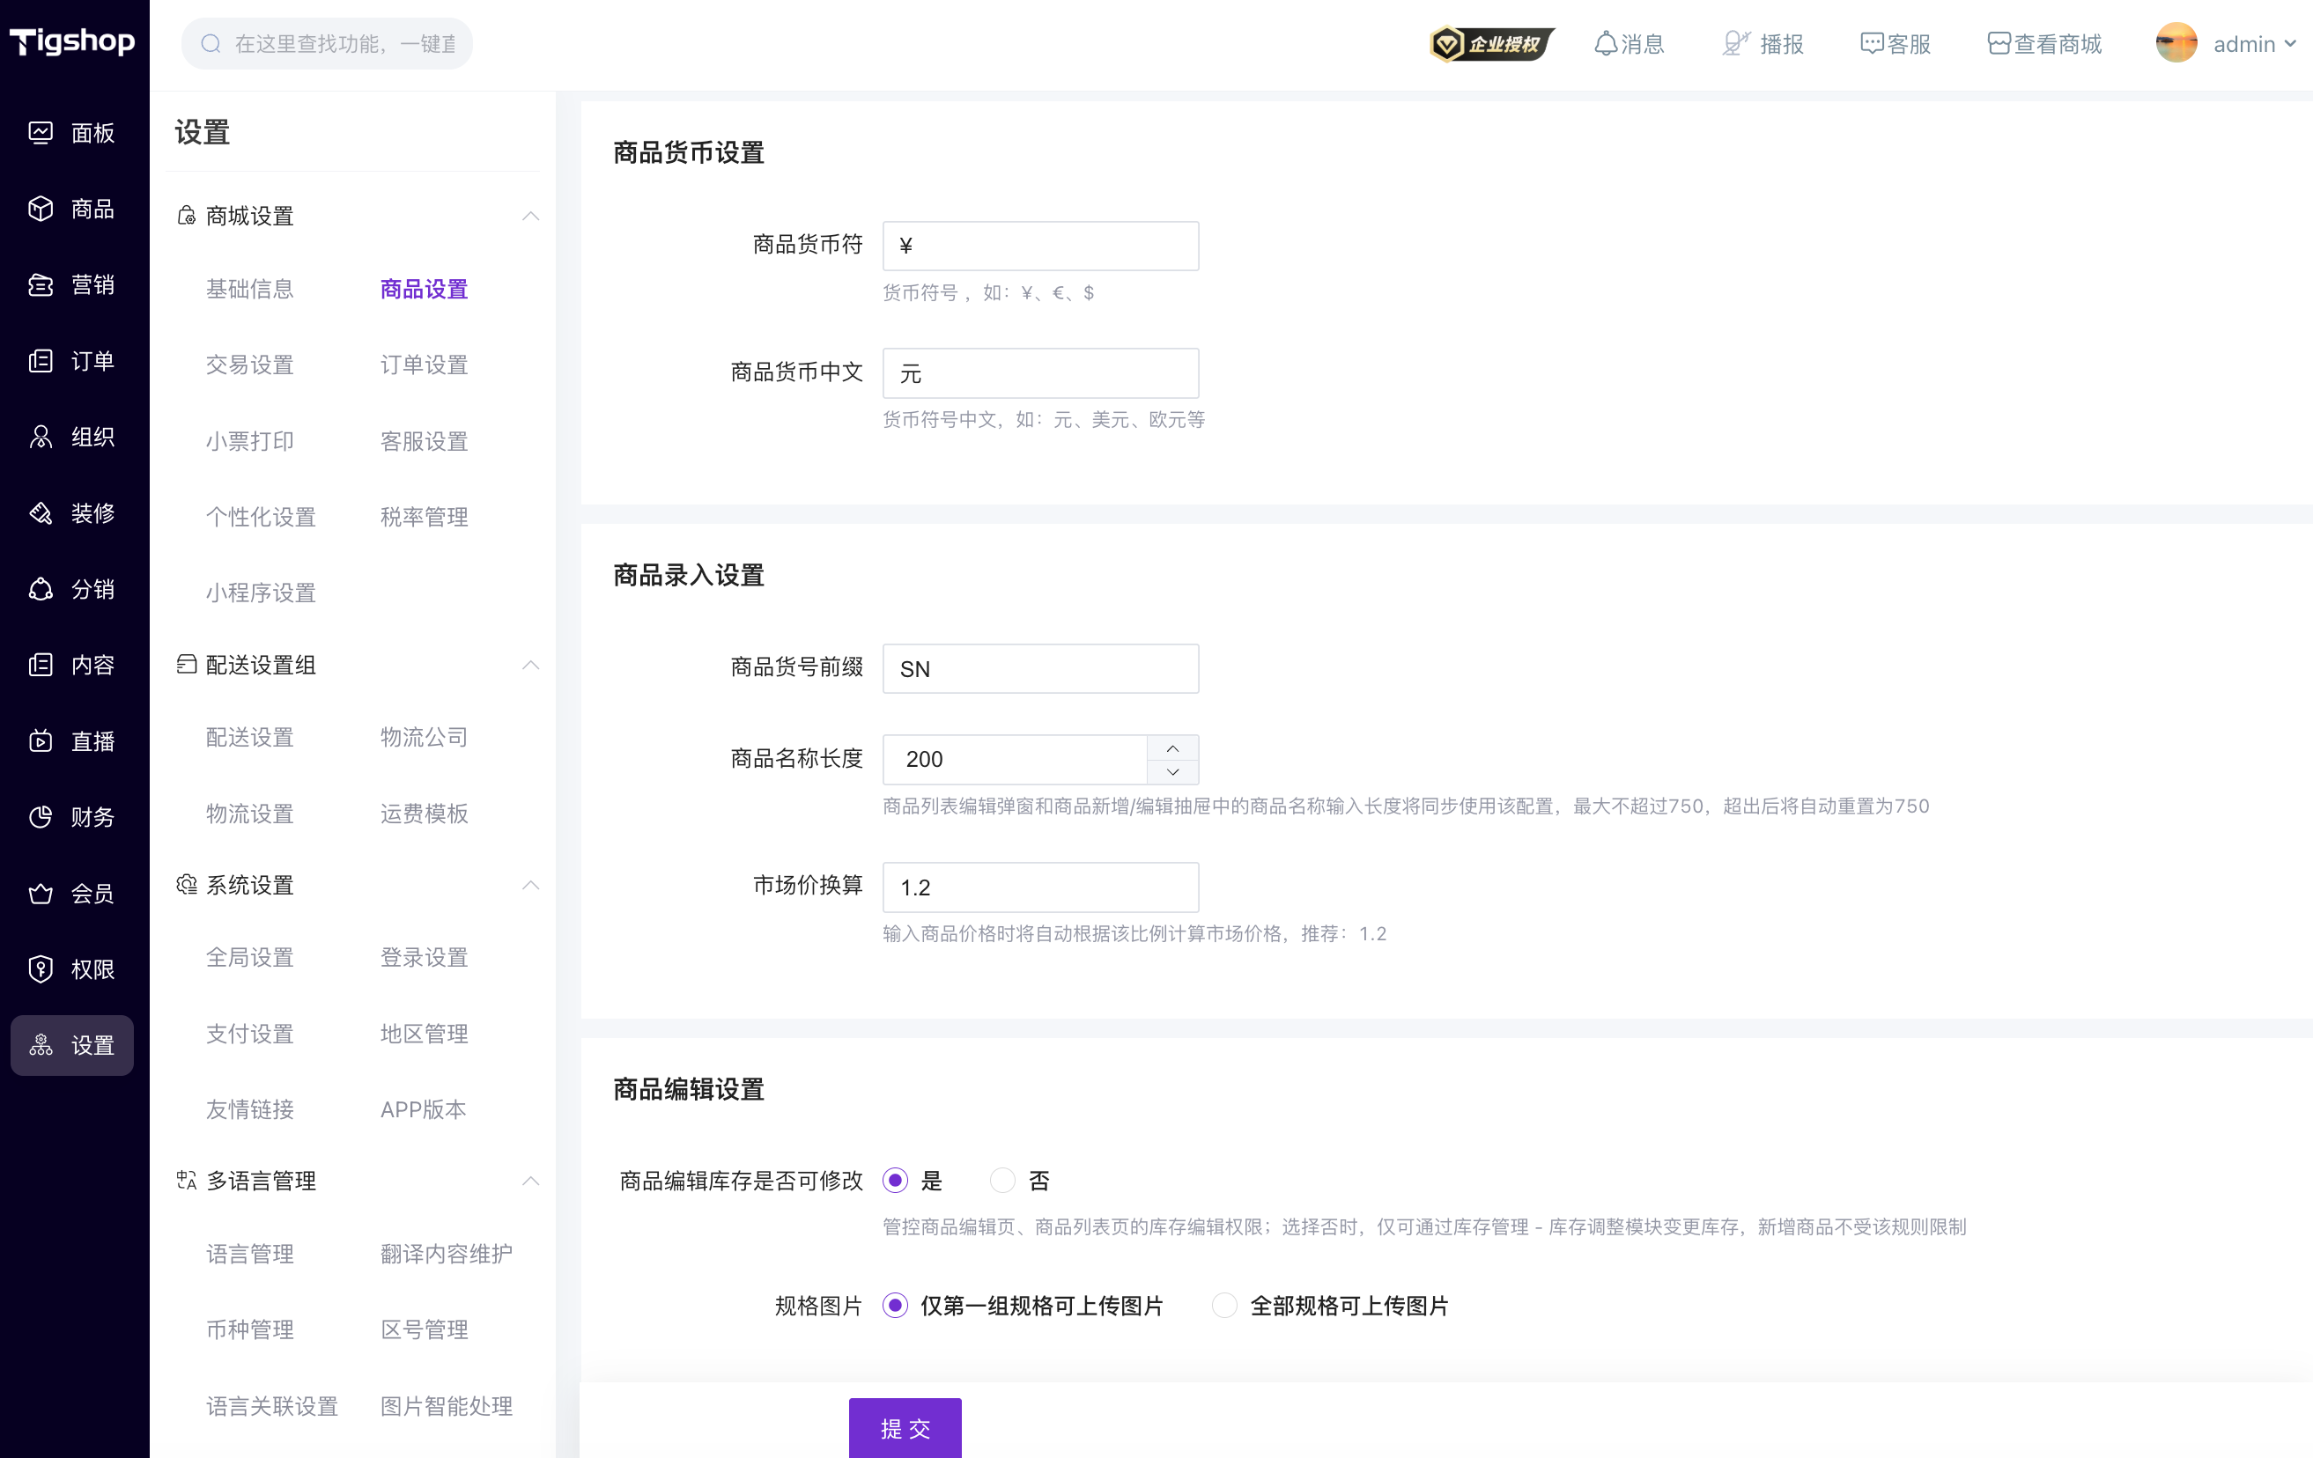Open the 装修 decoration icon in sidebar

pos(41,512)
